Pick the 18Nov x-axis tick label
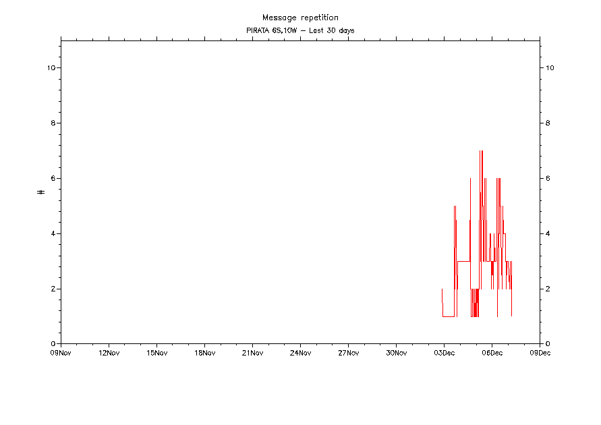 tap(204, 353)
